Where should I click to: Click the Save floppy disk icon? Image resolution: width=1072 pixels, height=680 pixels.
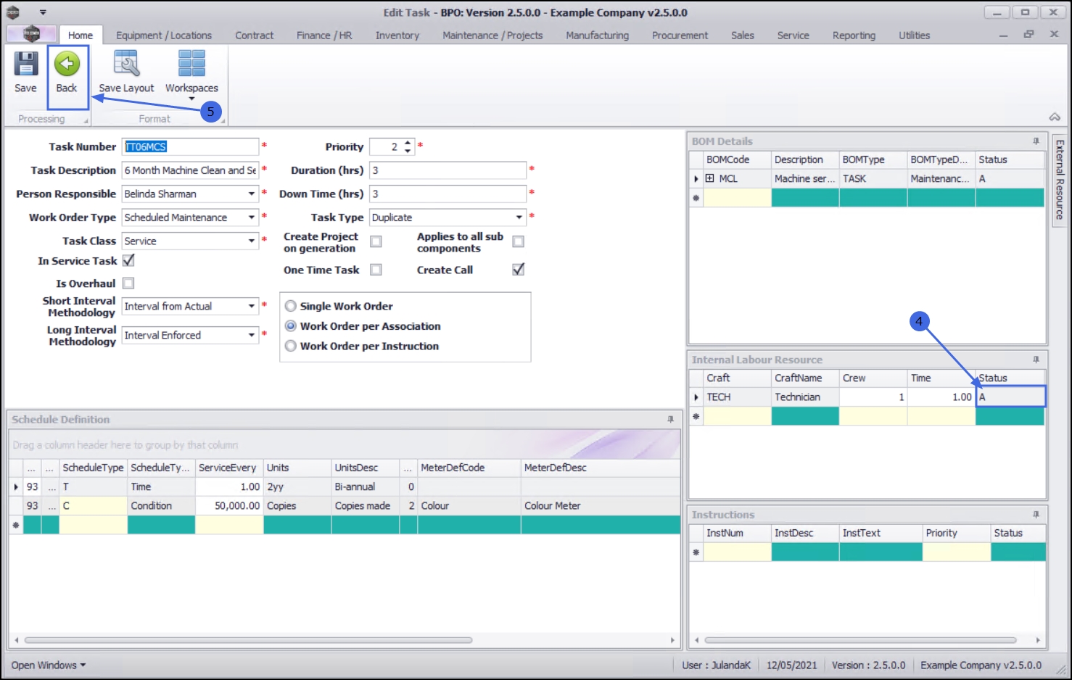pos(25,64)
